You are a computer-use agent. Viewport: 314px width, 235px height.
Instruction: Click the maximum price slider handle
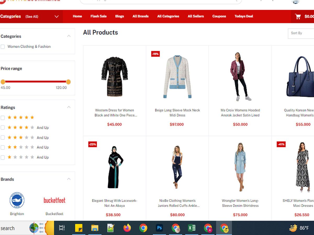pyautogui.click(x=68, y=82)
